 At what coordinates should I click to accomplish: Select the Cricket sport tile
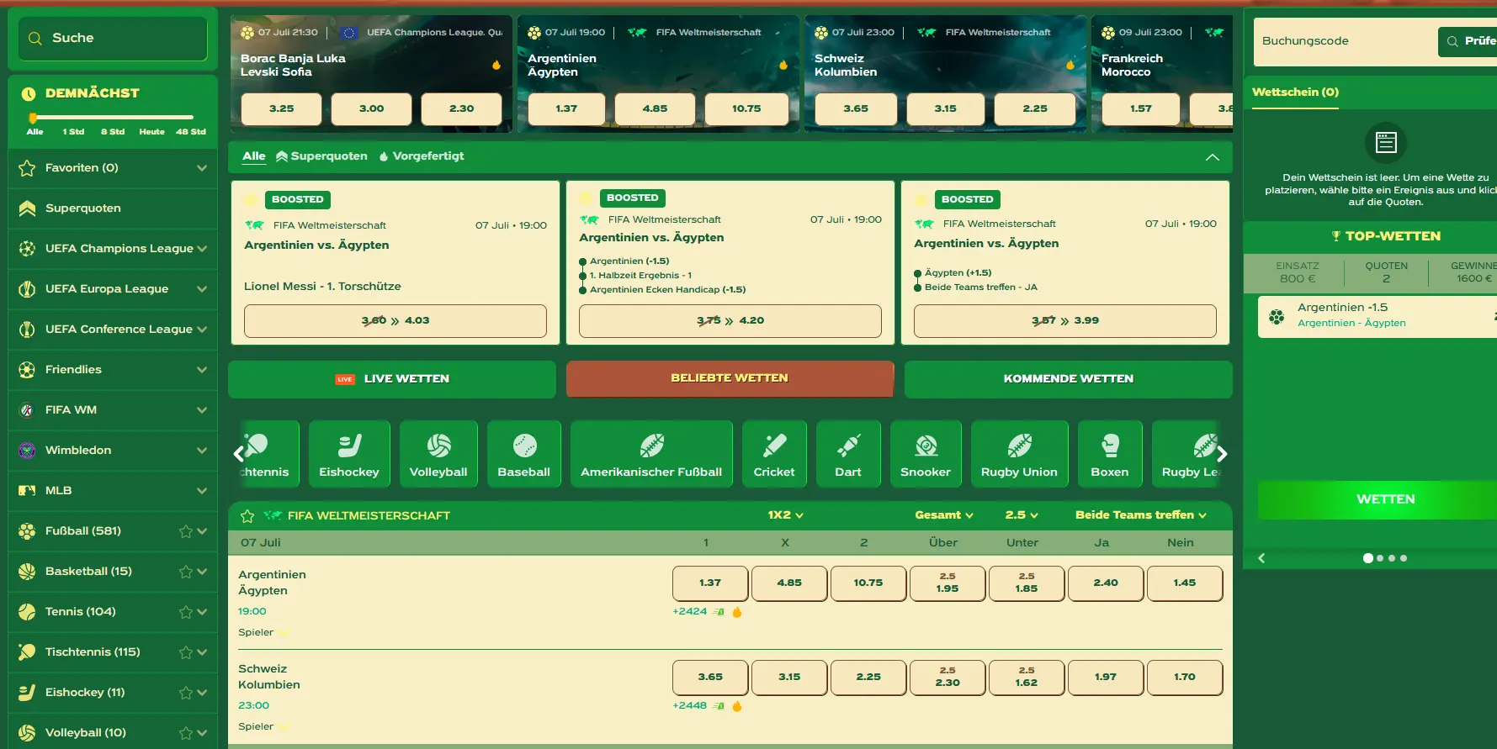click(774, 454)
